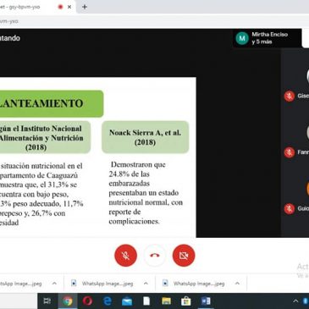Click the text 'nutricional normal, con'
The width and height of the screenshot is (309, 309).
tap(146, 202)
